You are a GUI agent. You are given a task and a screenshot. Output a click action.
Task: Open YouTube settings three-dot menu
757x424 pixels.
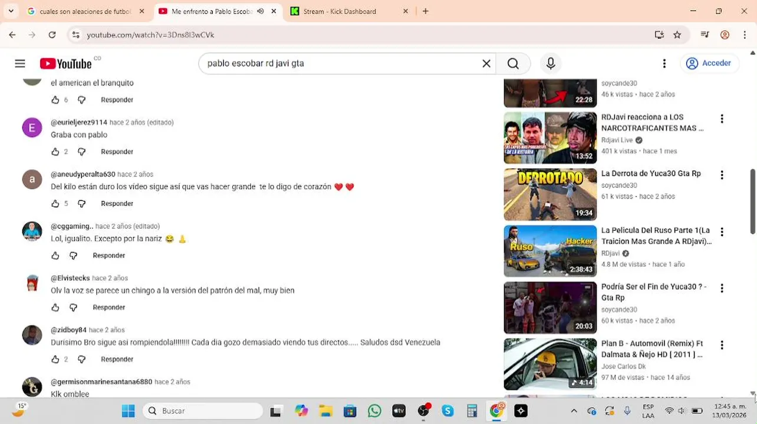pos(664,64)
